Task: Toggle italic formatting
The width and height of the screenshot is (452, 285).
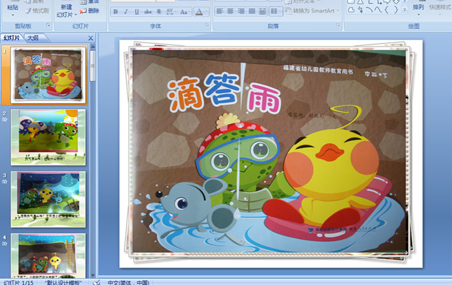Action: pyautogui.click(x=126, y=12)
